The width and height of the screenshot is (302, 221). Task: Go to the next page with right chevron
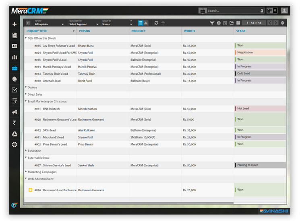point(276,23)
